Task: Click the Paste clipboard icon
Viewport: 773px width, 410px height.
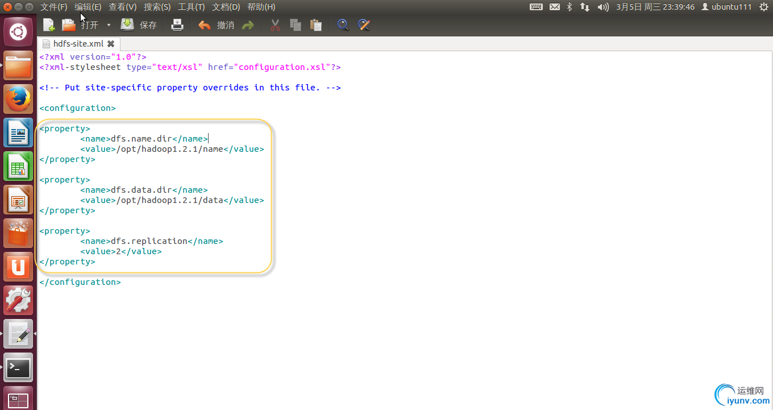Action: (x=316, y=25)
